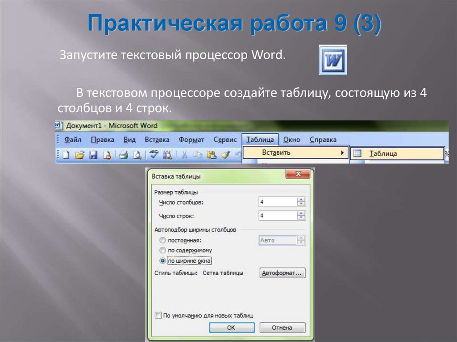Close the Вставка таблицы dialog
The width and height of the screenshot is (457, 342).
[x=298, y=174]
